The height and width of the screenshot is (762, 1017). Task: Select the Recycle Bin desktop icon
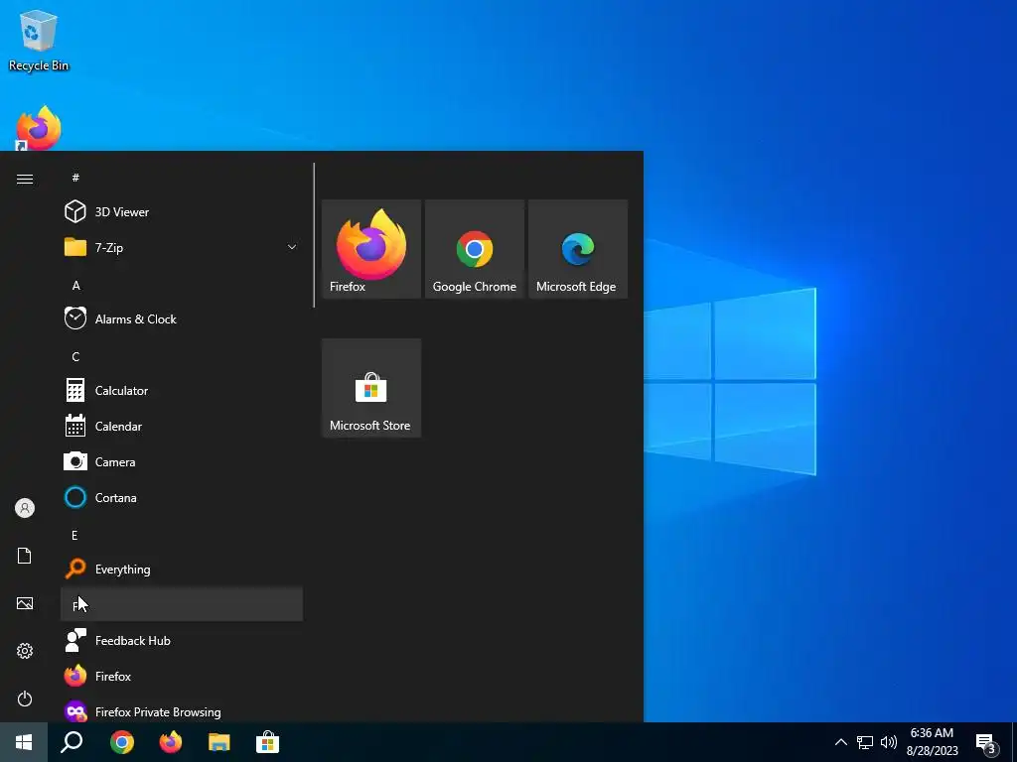pos(39,41)
